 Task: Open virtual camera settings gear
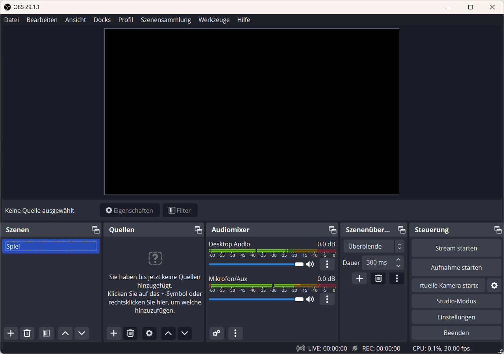click(494, 286)
